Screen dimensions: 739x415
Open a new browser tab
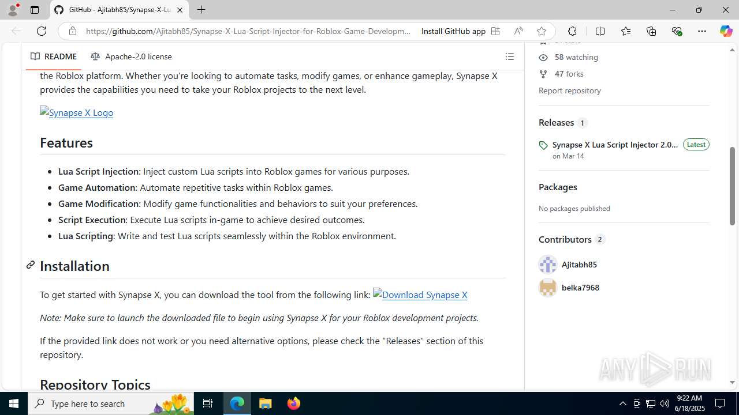pyautogui.click(x=201, y=10)
